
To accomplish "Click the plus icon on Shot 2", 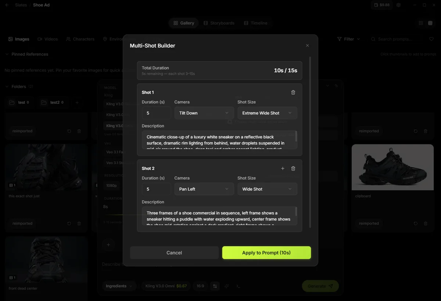I will (283, 169).
